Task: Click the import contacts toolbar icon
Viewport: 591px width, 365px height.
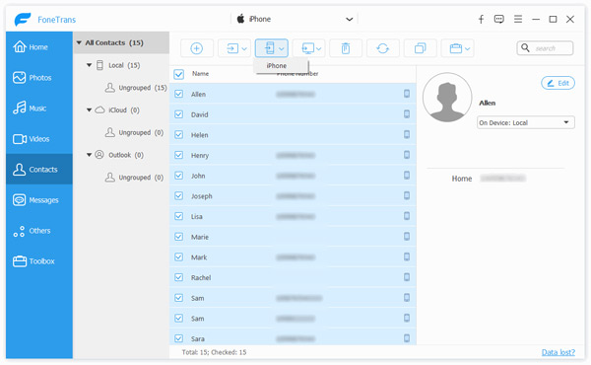Action: 232,48
